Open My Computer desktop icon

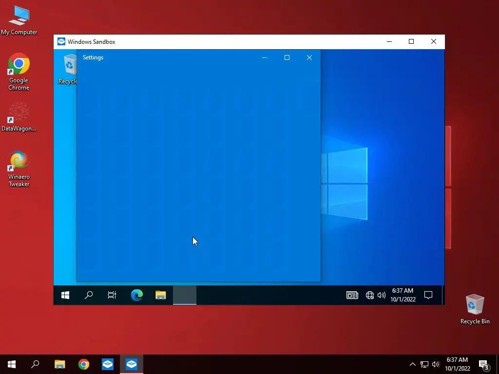[19, 20]
